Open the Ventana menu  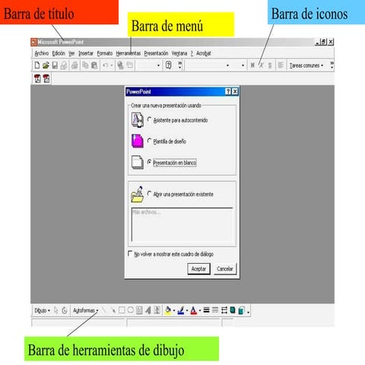pyautogui.click(x=179, y=53)
